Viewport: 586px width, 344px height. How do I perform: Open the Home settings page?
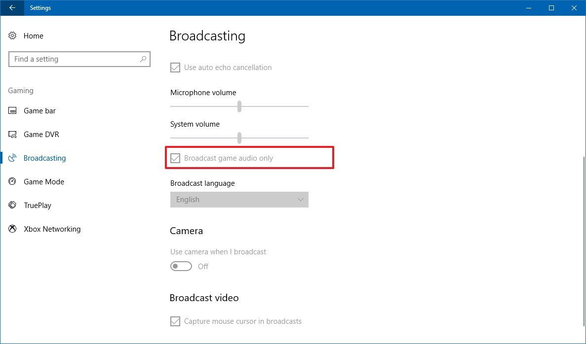(x=33, y=36)
